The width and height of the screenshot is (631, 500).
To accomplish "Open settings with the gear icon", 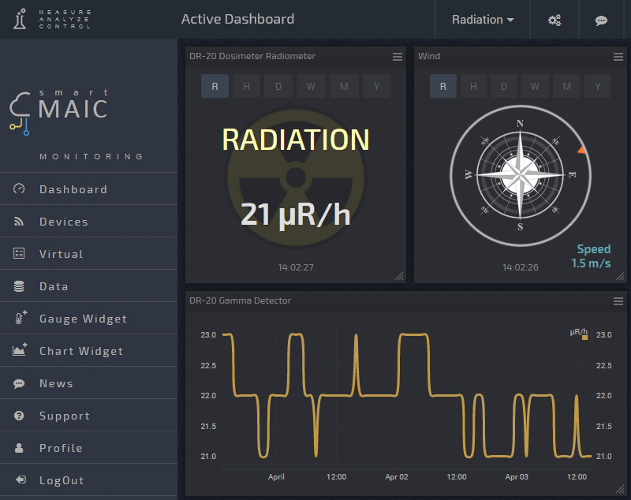I will pos(554,20).
